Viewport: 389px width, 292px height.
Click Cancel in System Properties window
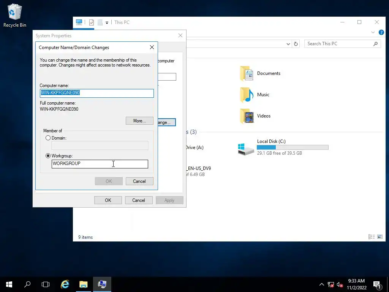(139, 200)
